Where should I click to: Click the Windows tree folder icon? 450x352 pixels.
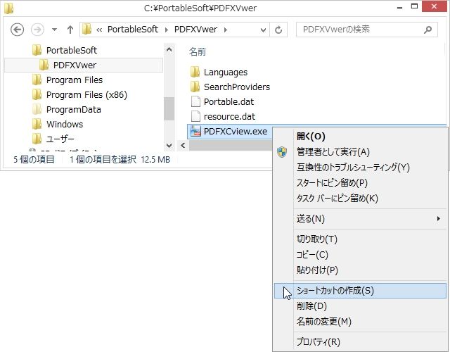37,124
